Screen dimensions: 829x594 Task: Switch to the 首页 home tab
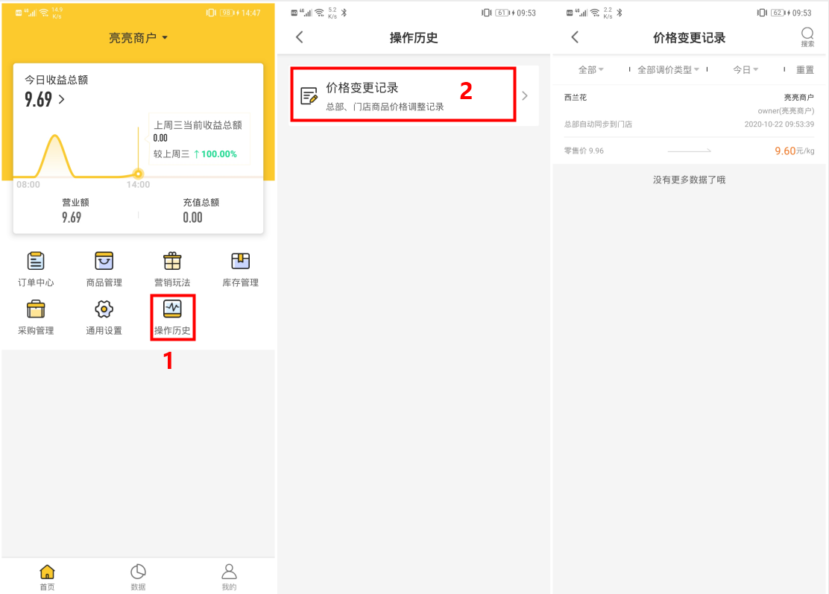[x=47, y=577]
